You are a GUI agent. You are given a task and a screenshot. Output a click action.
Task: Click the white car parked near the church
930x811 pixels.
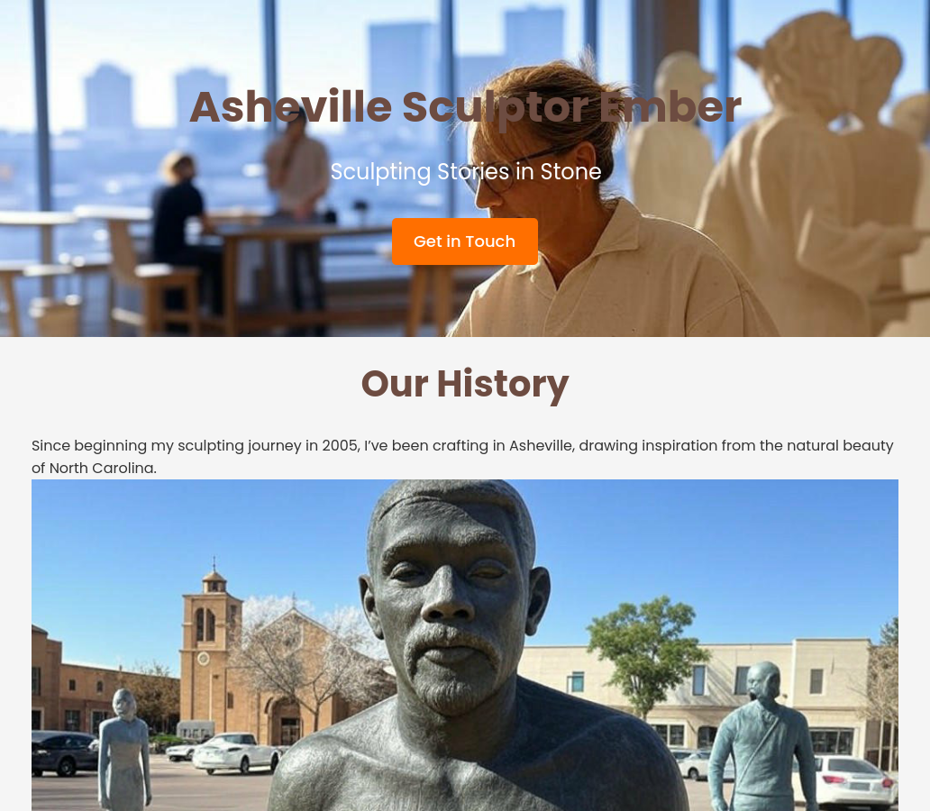pos(236,752)
